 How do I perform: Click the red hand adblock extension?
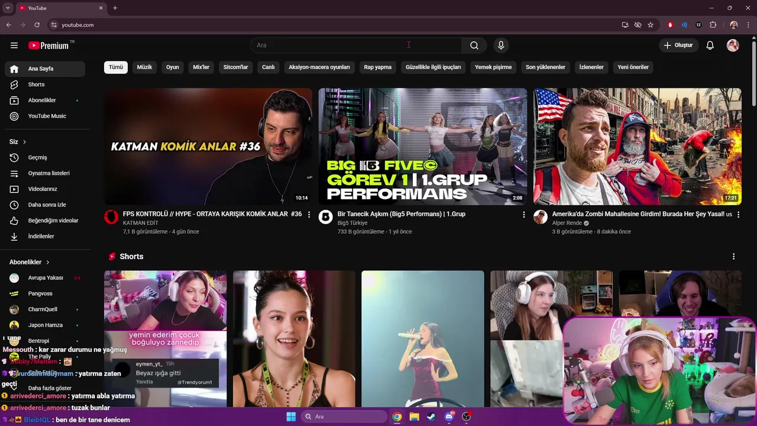pos(670,25)
